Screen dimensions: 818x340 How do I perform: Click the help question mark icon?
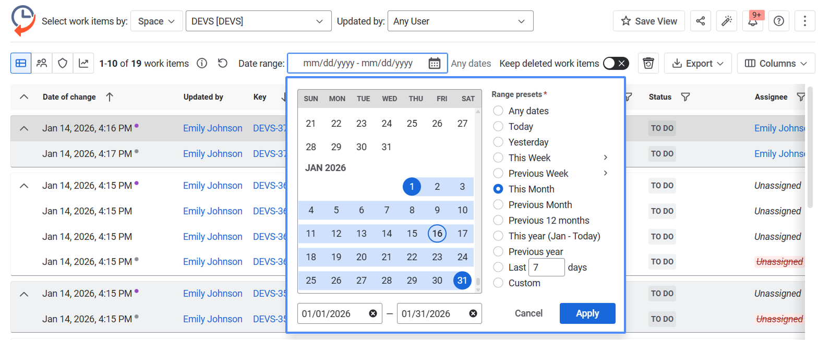click(x=778, y=21)
